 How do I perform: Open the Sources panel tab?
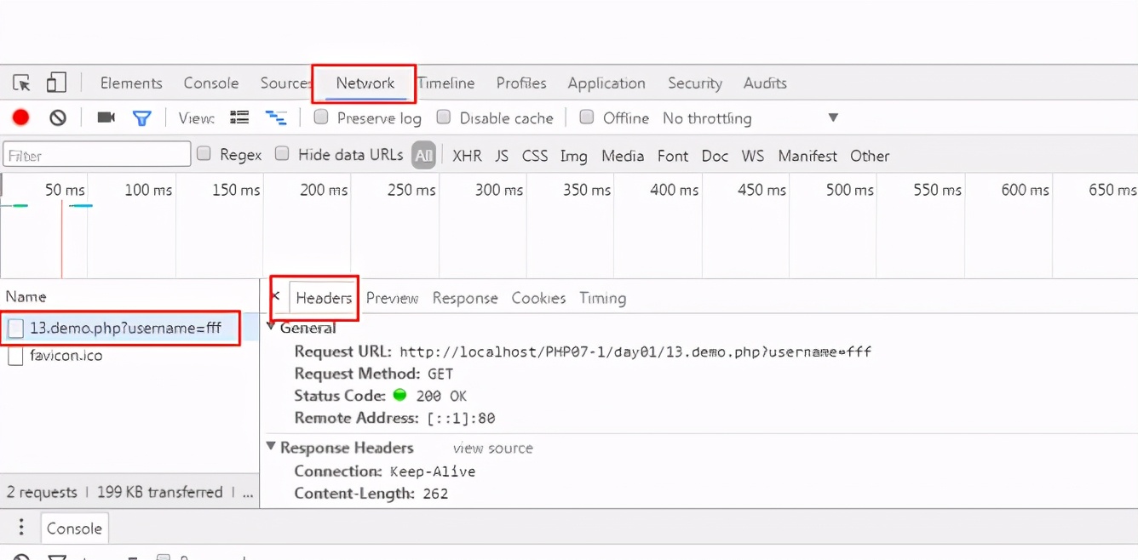(285, 83)
